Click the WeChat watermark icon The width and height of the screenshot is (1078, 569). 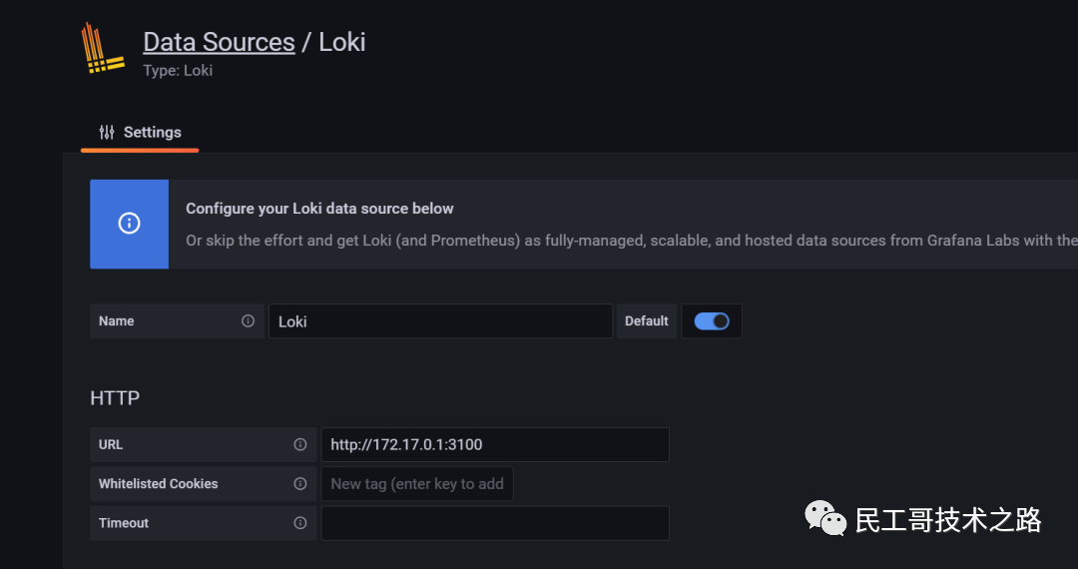(x=825, y=518)
